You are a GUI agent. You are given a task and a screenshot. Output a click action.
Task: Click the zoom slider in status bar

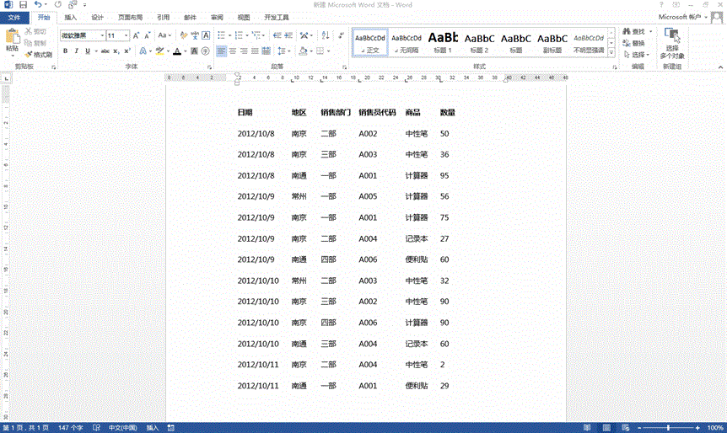tap(669, 428)
